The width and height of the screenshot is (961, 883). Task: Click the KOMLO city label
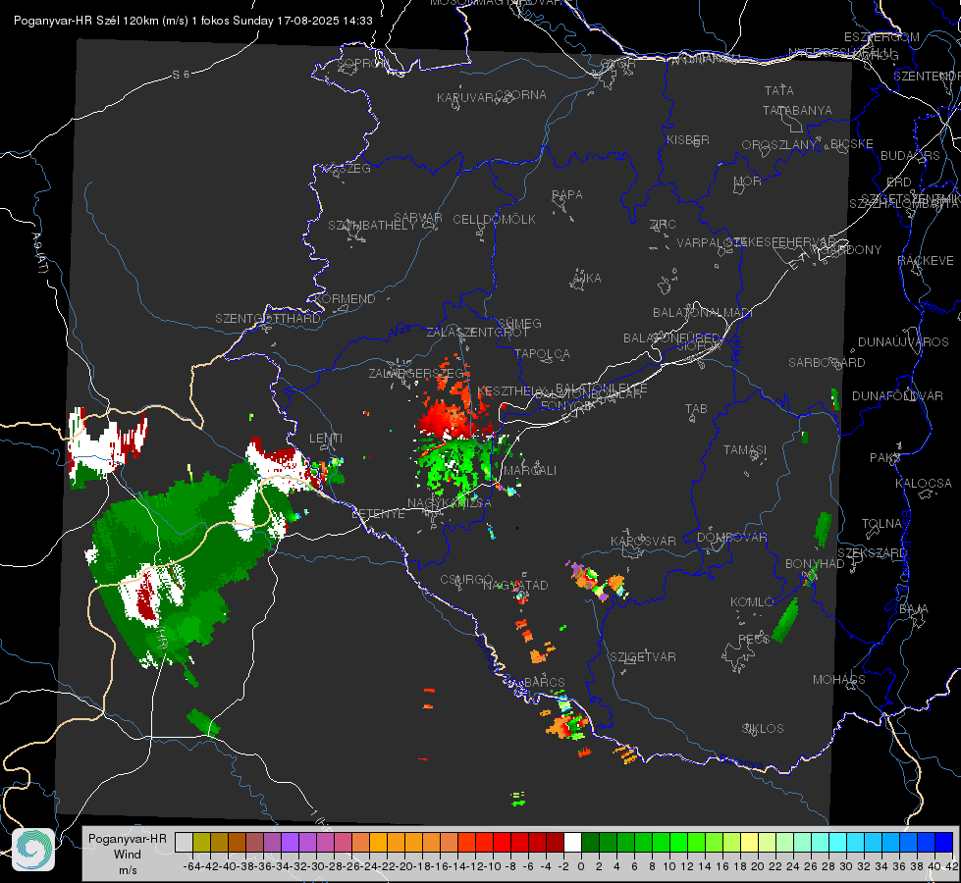(x=752, y=602)
